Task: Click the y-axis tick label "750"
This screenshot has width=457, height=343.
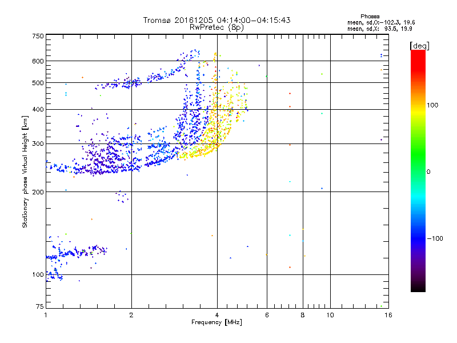Action: coord(38,37)
